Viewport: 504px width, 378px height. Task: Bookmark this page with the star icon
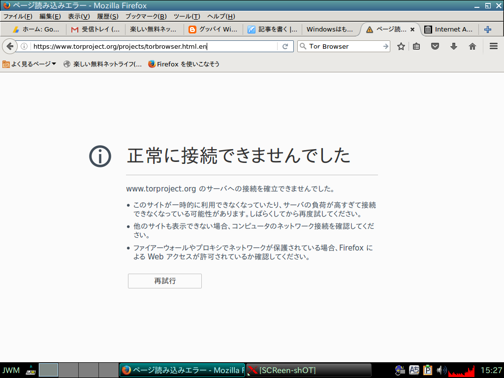401,47
